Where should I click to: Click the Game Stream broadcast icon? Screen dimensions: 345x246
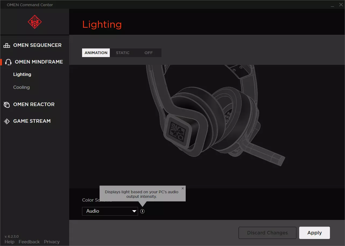click(7, 121)
